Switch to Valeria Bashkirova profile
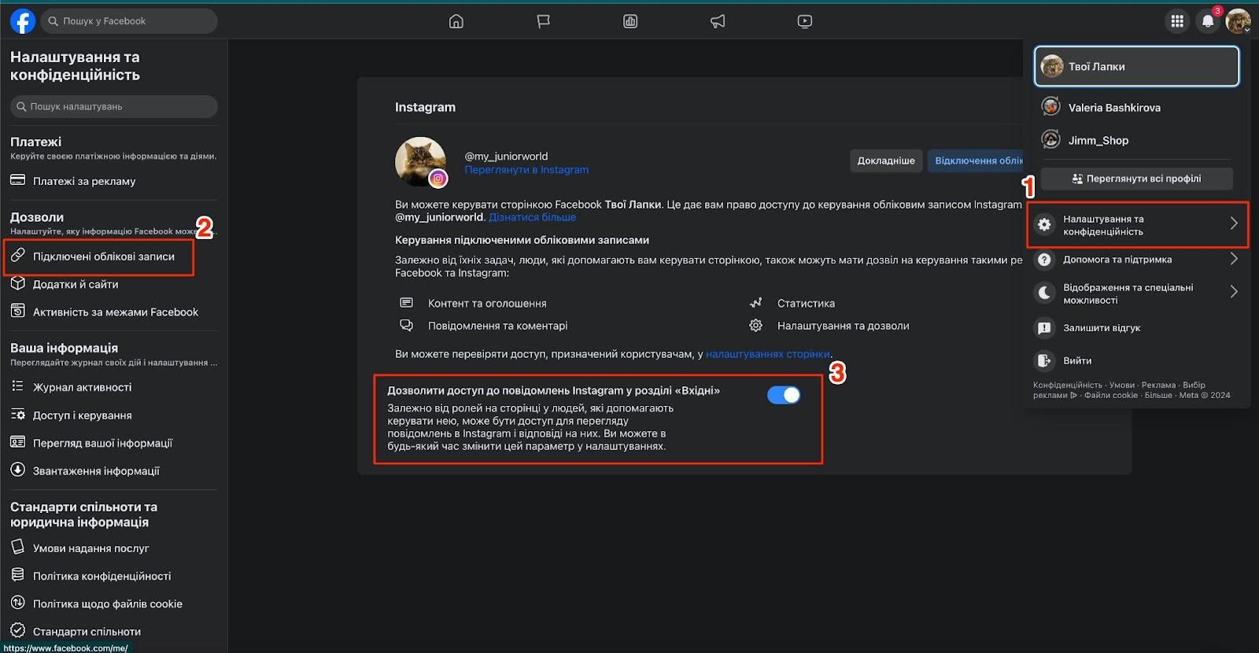This screenshot has height=653, width=1259. pyautogui.click(x=1113, y=108)
